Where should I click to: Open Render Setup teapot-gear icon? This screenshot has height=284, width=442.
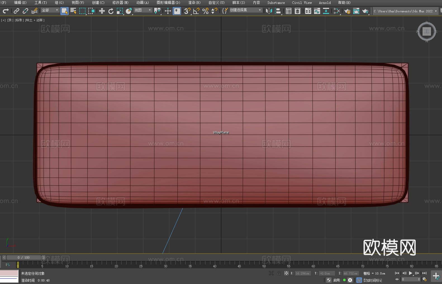347,11
